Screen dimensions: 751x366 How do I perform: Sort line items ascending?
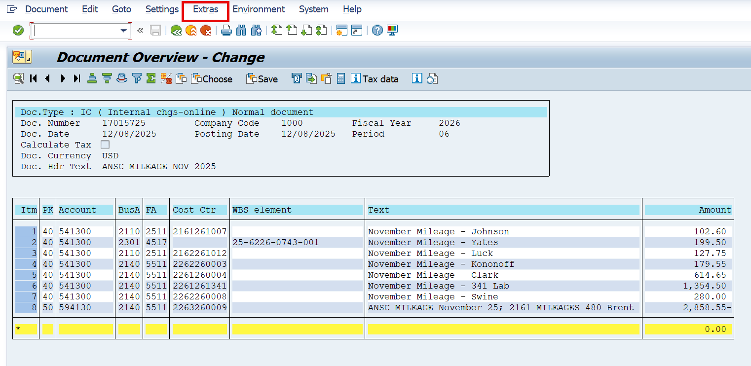pos(92,78)
